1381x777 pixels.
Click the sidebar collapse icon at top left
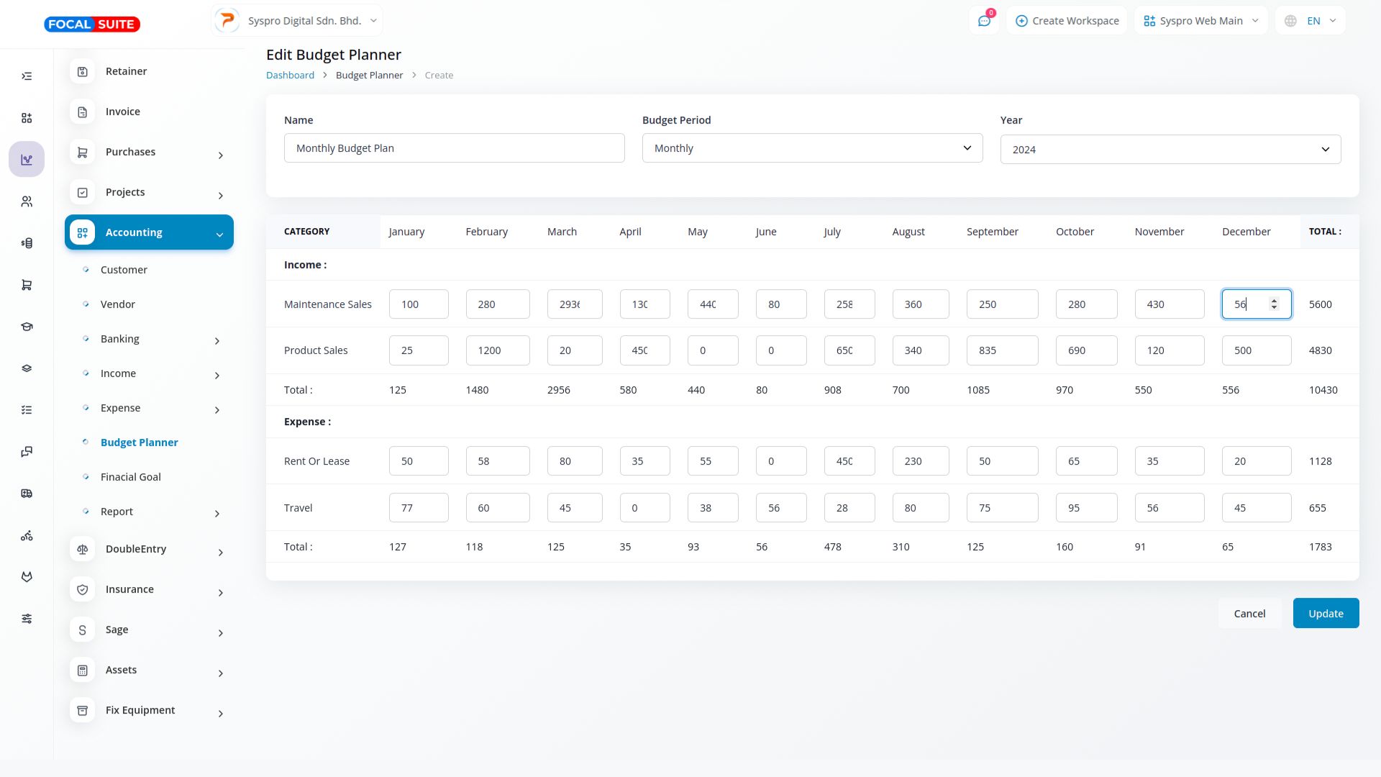tap(27, 76)
